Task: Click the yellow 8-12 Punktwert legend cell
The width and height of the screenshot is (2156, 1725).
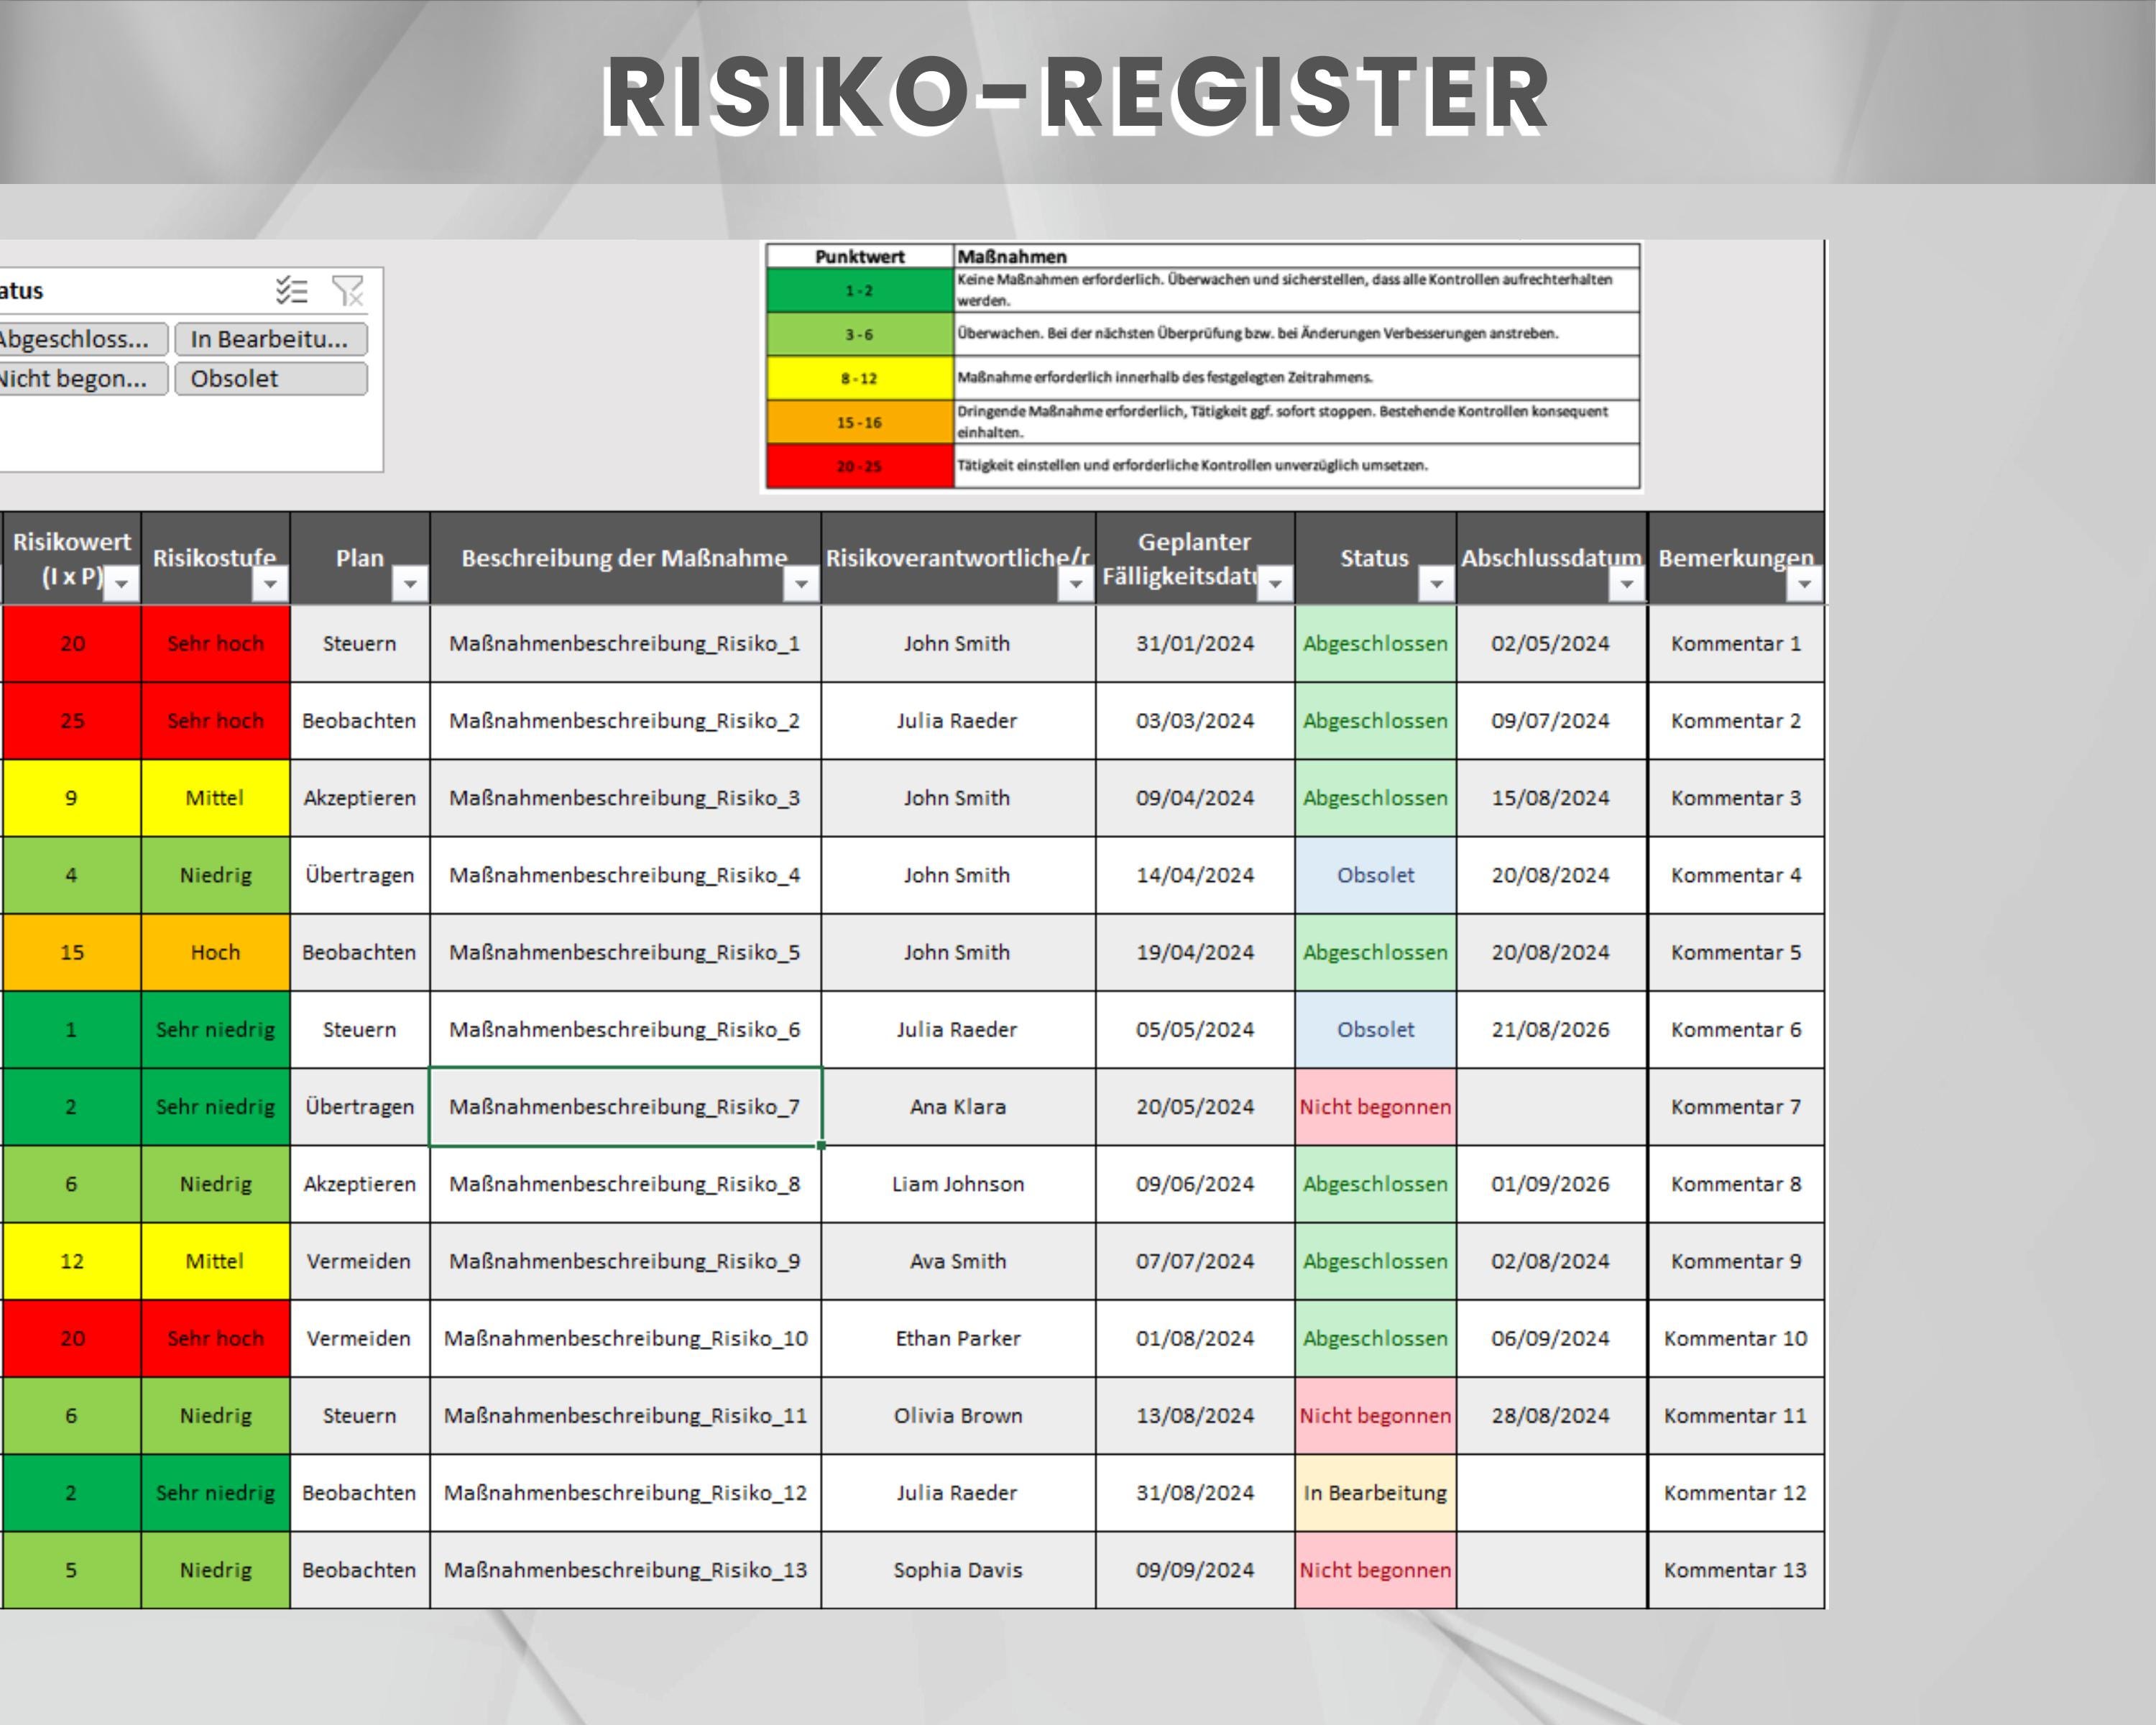Action: 860,378
